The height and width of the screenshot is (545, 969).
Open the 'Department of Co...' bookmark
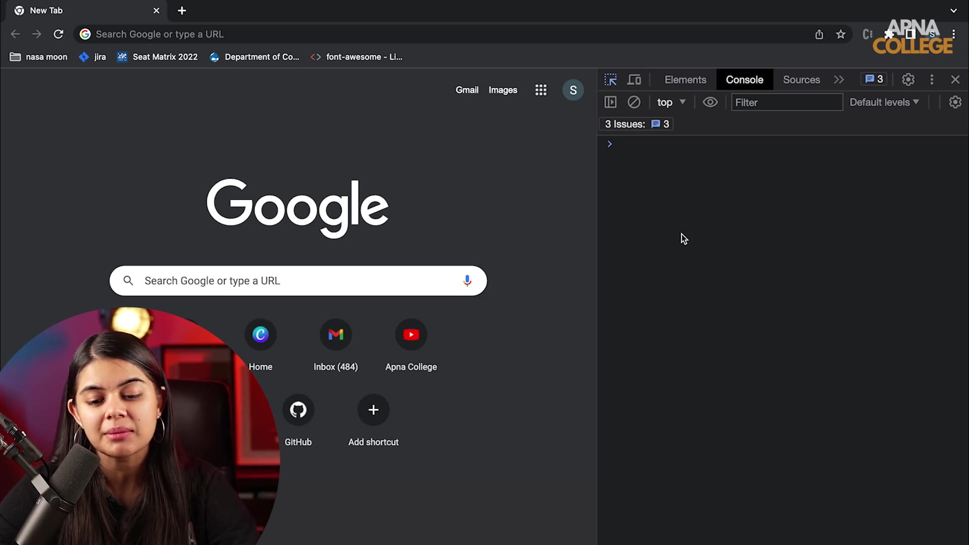point(254,57)
